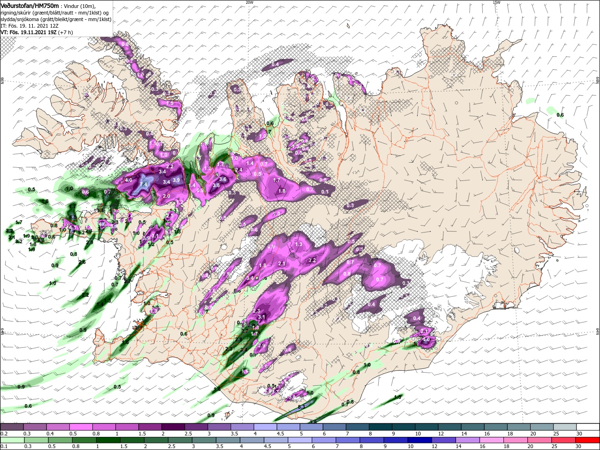The image size is (600, 450).
Task: Pick the bottom-row green swatch between 0.5 and 0.8
Action: click(x=60, y=440)
